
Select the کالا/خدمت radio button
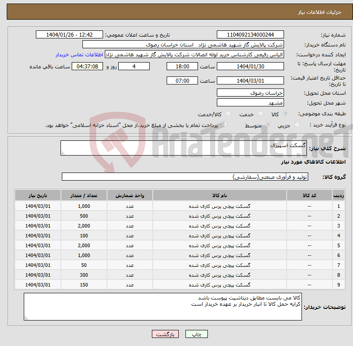[x=228, y=114]
